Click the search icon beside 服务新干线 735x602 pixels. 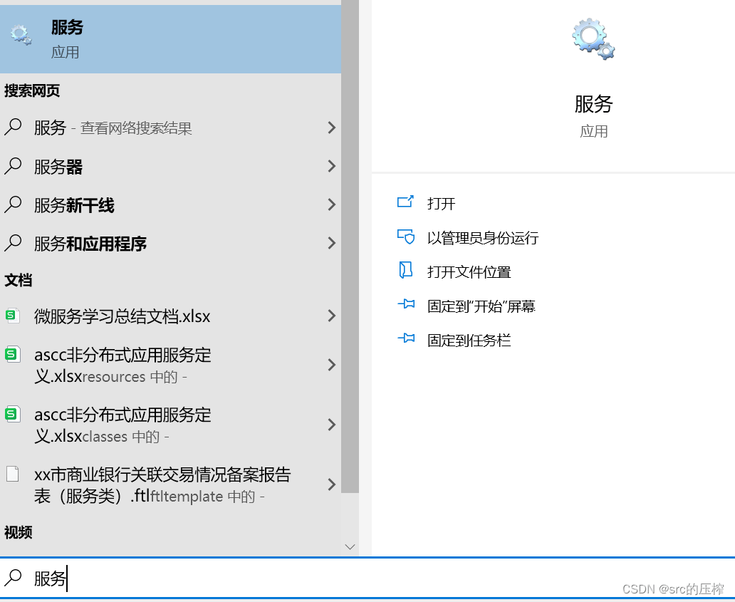click(13, 204)
